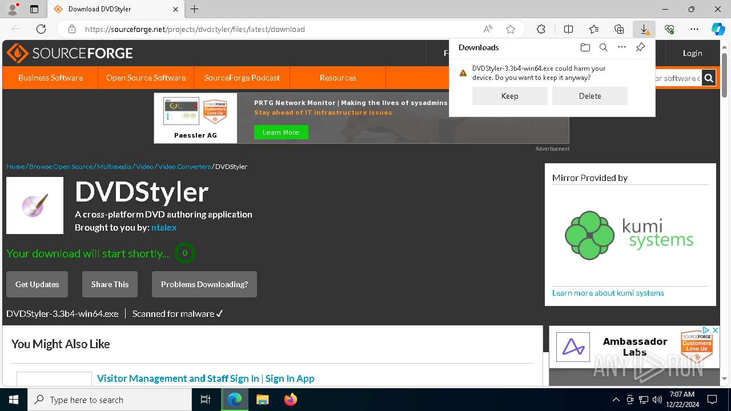This screenshot has width=731, height=411.
Task: Click the Login link
Action: pyautogui.click(x=692, y=53)
